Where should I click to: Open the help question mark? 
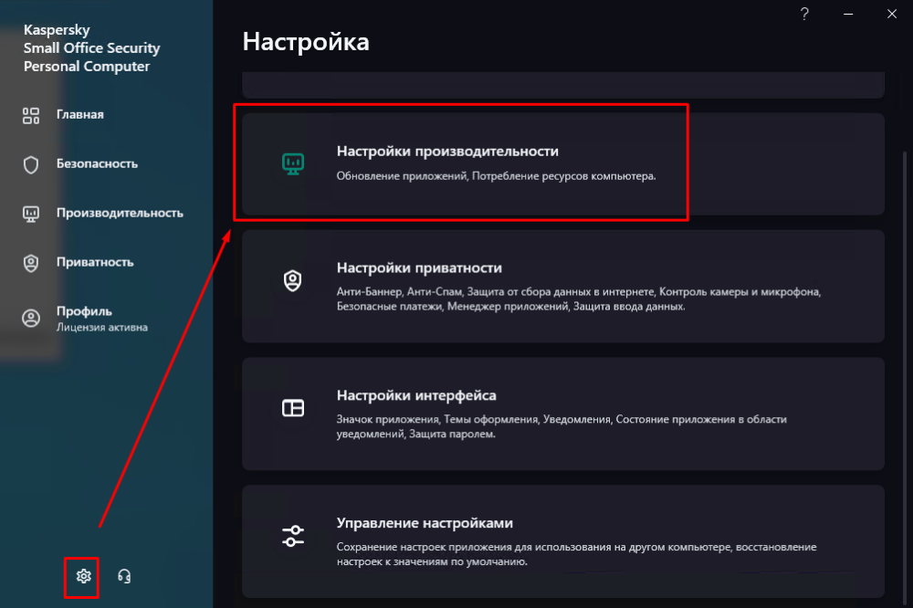pyautogui.click(x=804, y=14)
